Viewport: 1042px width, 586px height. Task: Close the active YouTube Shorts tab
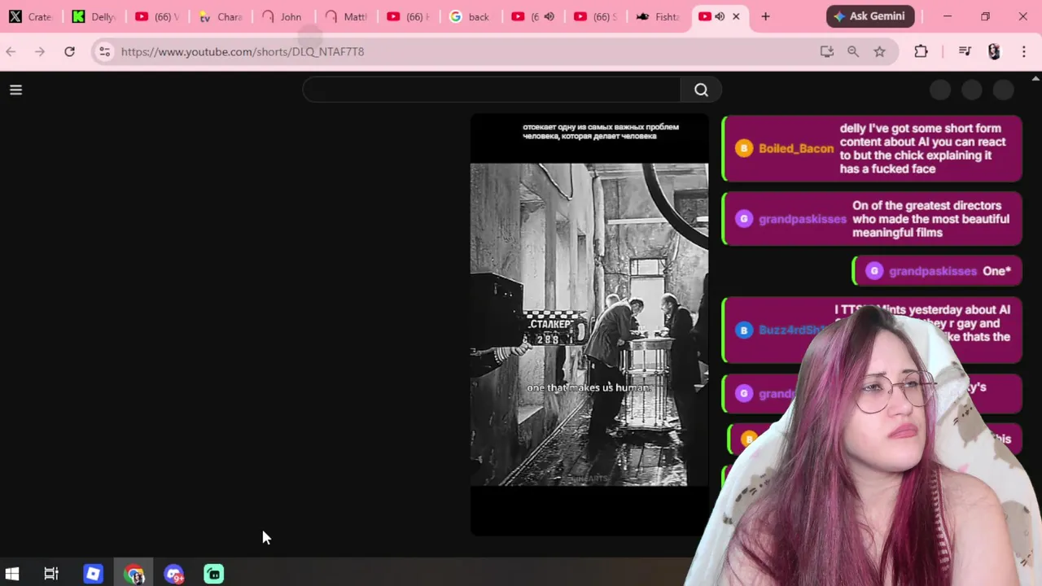pos(736,16)
